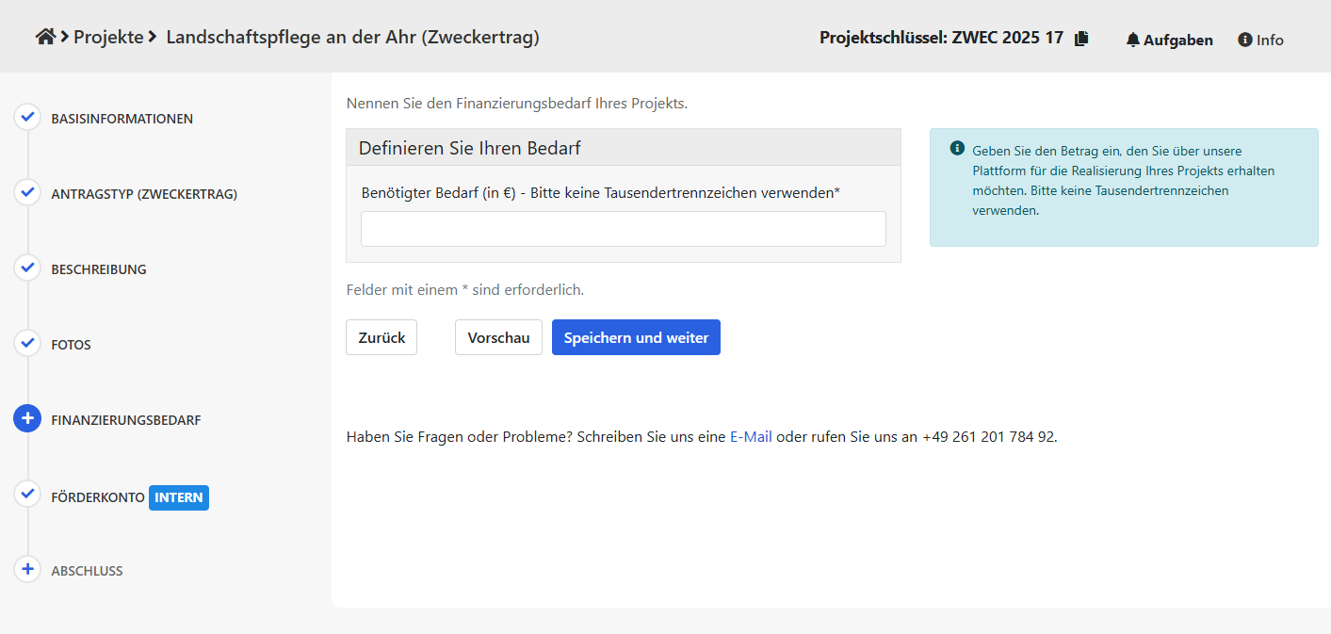Open the Vorschau preview
The width and height of the screenshot is (1331, 634).
tap(498, 337)
